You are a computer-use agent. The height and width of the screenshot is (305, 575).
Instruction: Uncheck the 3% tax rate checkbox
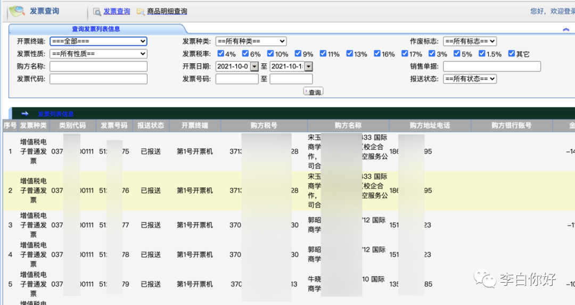pyautogui.click(x=432, y=54)
